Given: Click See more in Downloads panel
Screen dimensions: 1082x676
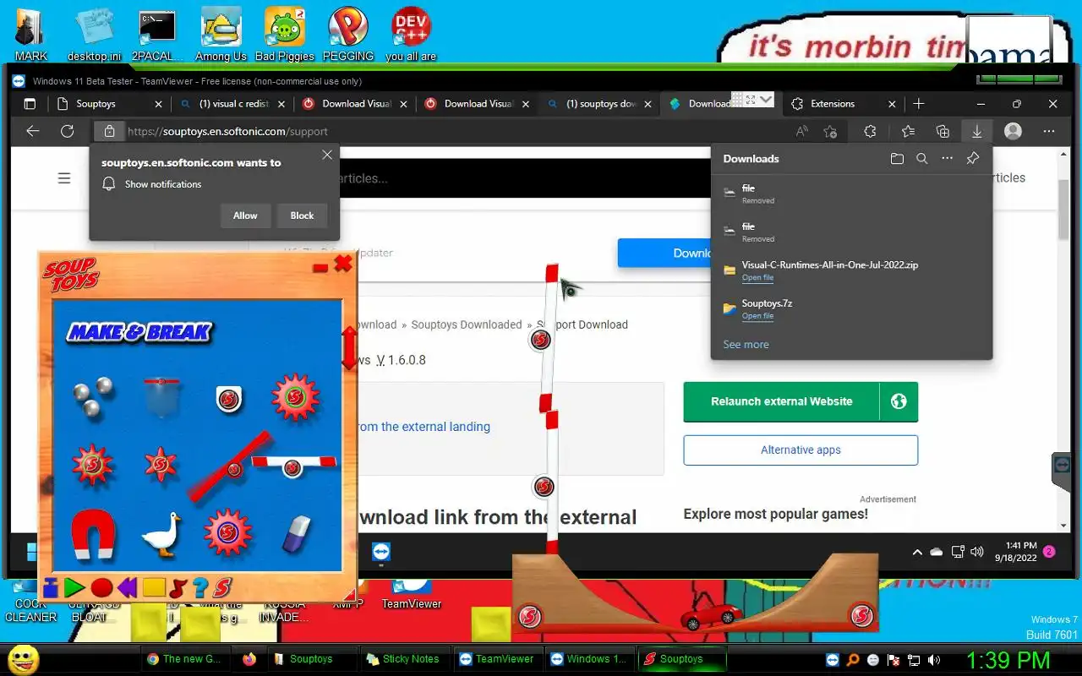Looking at the screenshot, I should click(746, 345).
